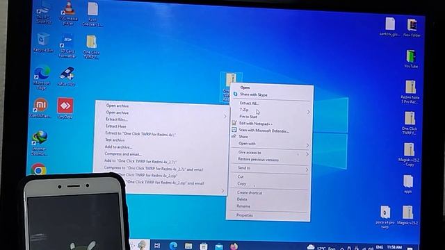Click the Share entry with share icon
The height and width of the screenshot is (250, 445).
(243, 137)
